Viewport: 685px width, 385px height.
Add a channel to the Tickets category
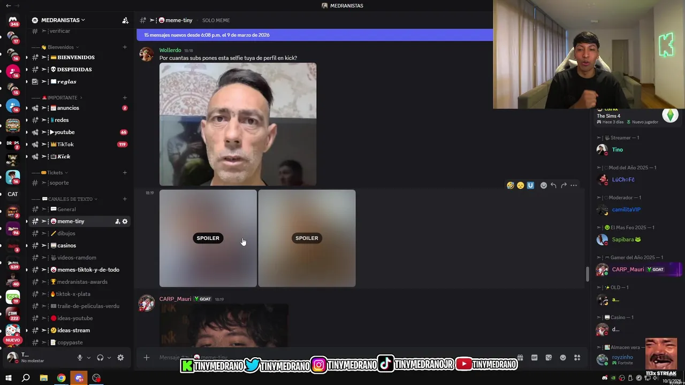click(125, 173)
